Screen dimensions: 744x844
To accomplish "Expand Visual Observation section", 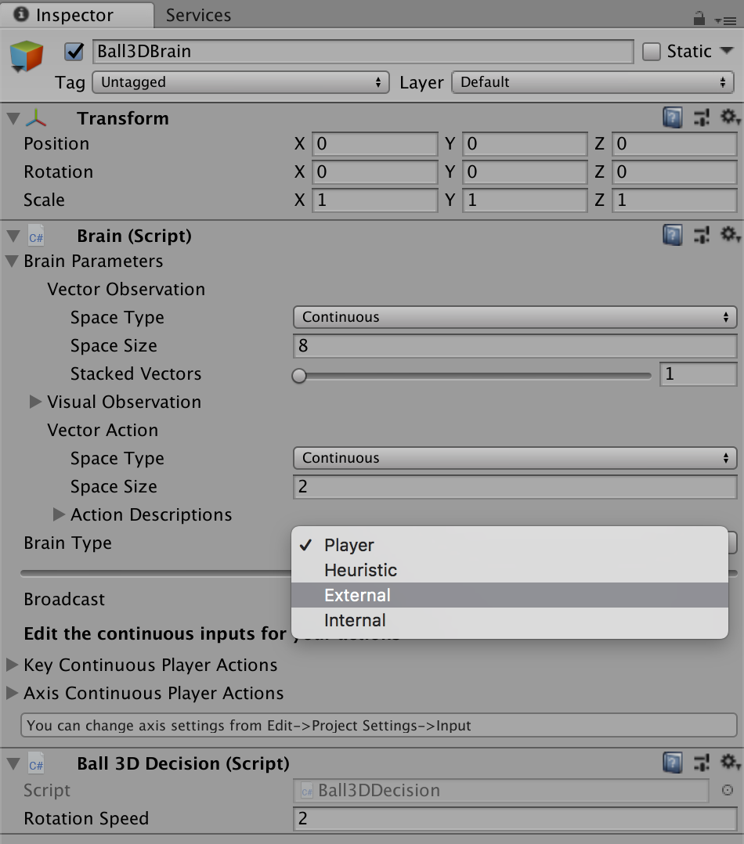I will 35,402.
